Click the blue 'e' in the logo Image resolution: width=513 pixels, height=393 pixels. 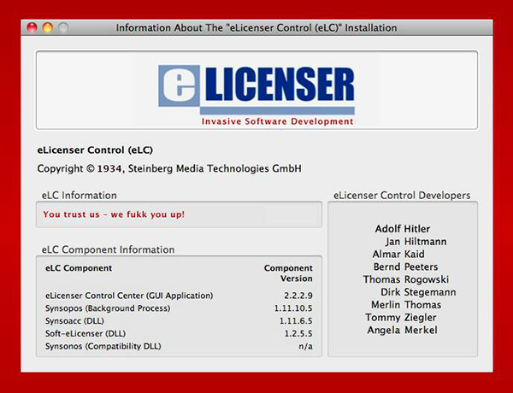[x=180, y=90]
